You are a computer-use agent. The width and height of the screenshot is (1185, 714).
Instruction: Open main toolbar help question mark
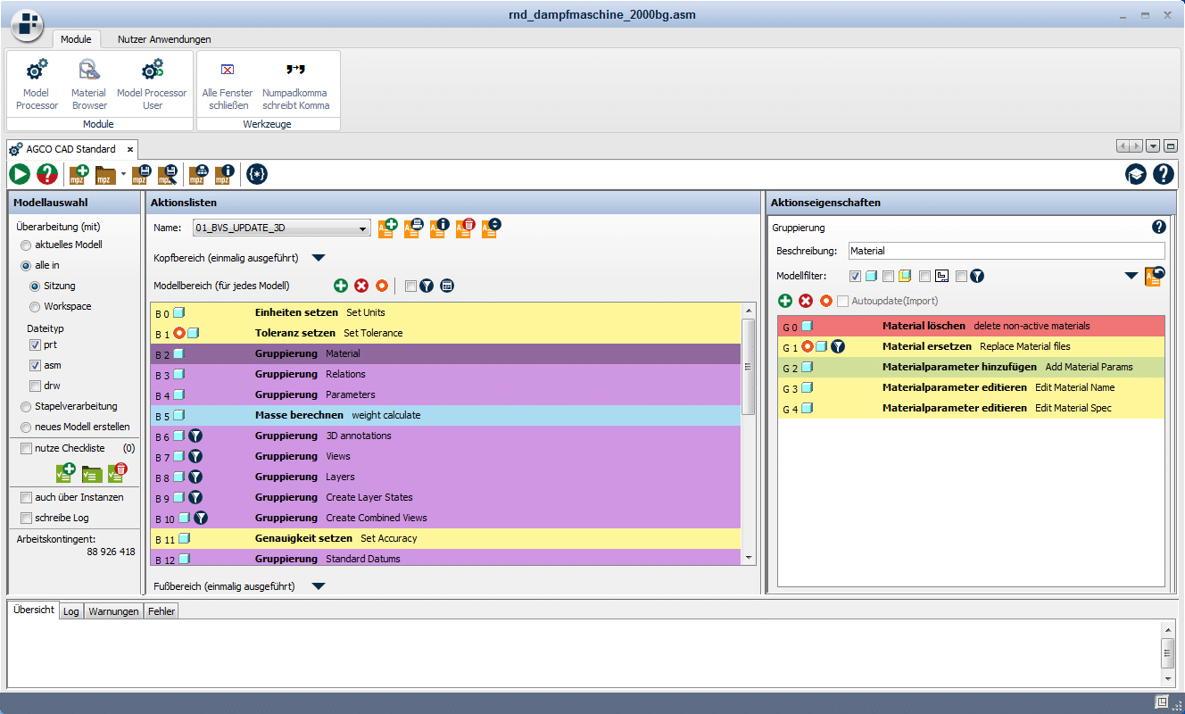[1164, 175]
